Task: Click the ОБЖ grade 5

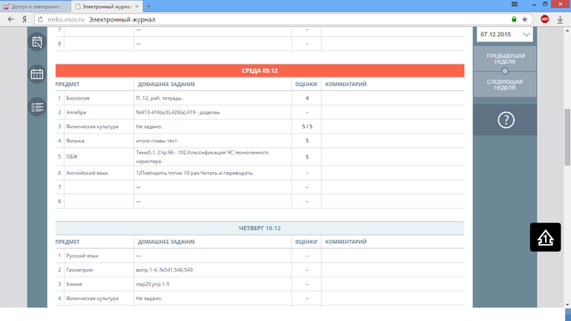Action: tap(307, 157)
